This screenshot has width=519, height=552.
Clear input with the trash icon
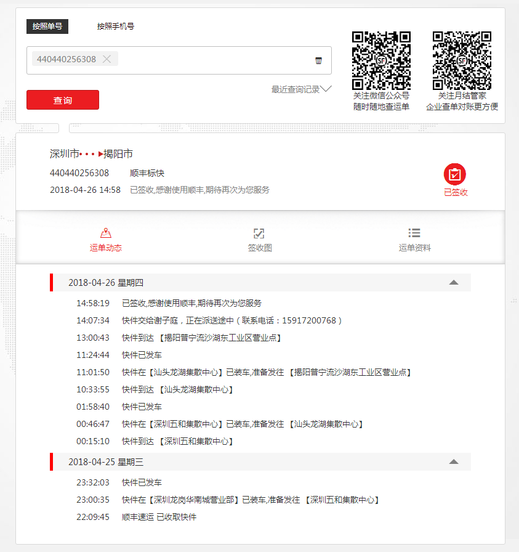[318, 60]
